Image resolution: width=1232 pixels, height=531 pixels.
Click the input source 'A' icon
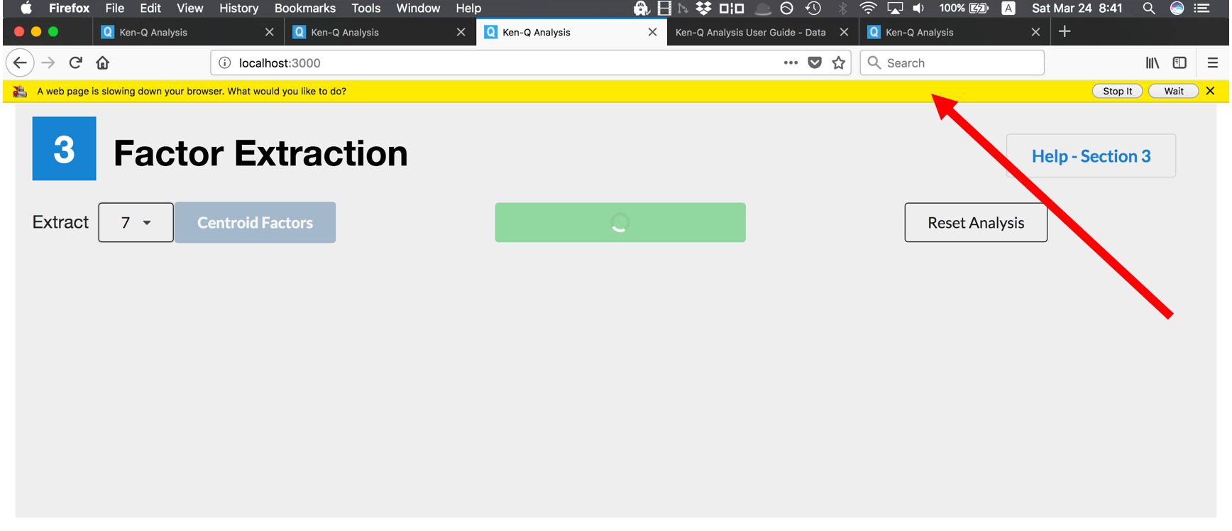(x=1008, y=8)
